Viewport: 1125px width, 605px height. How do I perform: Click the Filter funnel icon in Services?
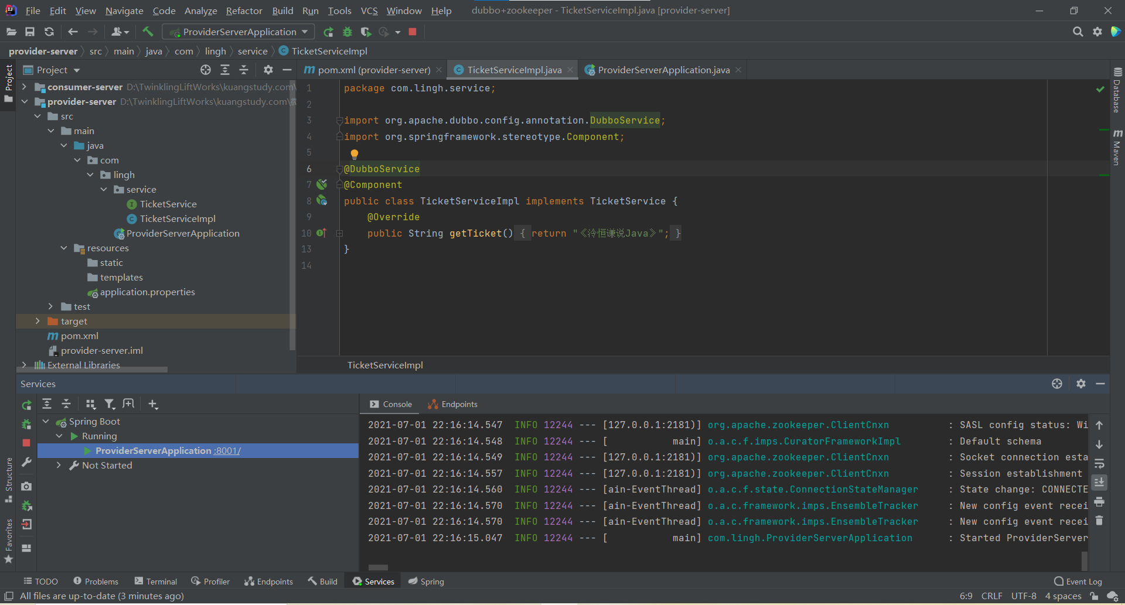[110, 404]
